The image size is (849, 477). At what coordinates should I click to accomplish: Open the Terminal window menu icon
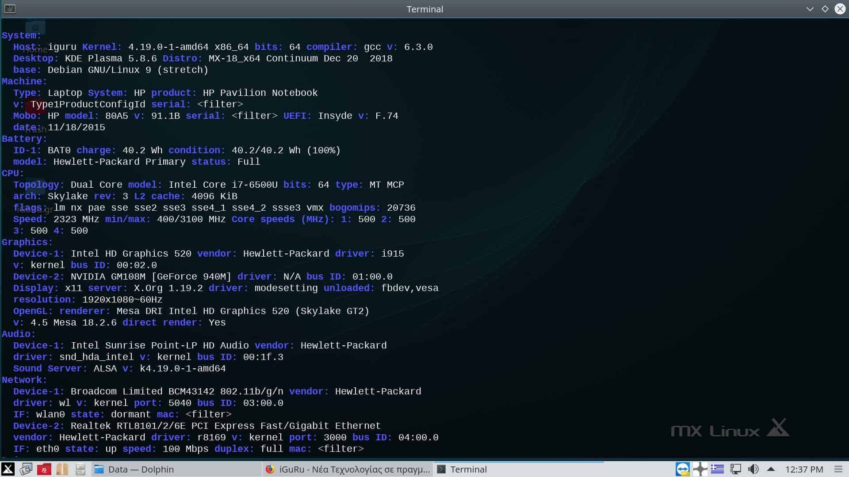click(10, 9)
